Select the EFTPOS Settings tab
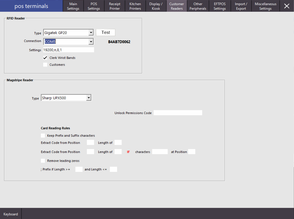The width and height of the screenshot is (294, 219). click(220, 6)
